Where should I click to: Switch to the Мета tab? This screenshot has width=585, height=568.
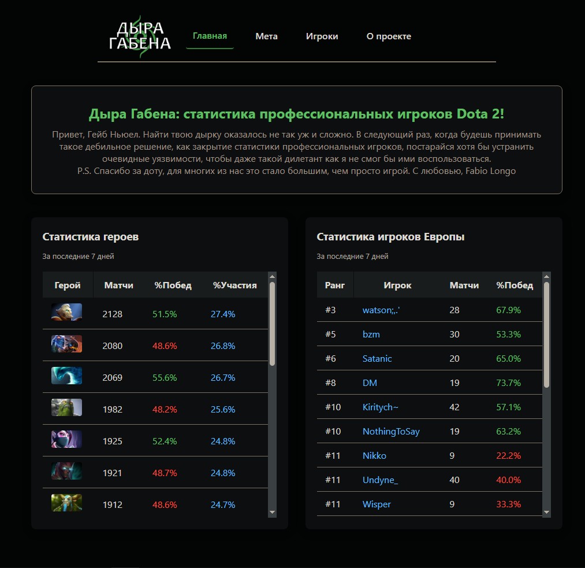[x=266, y=36]
